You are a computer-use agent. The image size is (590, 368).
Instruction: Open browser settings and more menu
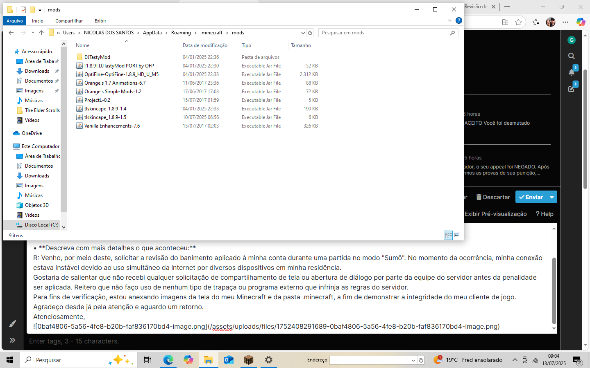click(x=565, y=22)
